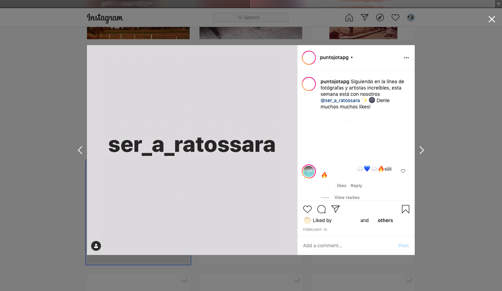The image size is (502, 291).
Task: Tick the checkbox on bottom-left grid thumbnail
Action: coord(184,279)
